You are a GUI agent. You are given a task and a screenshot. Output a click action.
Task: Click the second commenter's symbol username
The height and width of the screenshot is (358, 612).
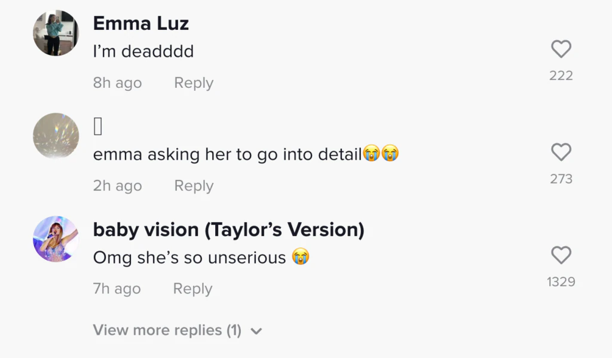coord(99,127)
